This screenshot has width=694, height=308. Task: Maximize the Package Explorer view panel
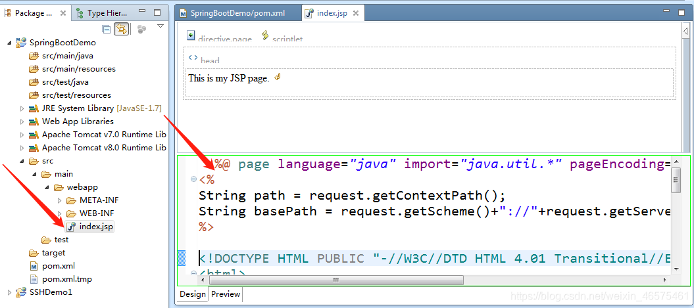(x=157, y=12)
